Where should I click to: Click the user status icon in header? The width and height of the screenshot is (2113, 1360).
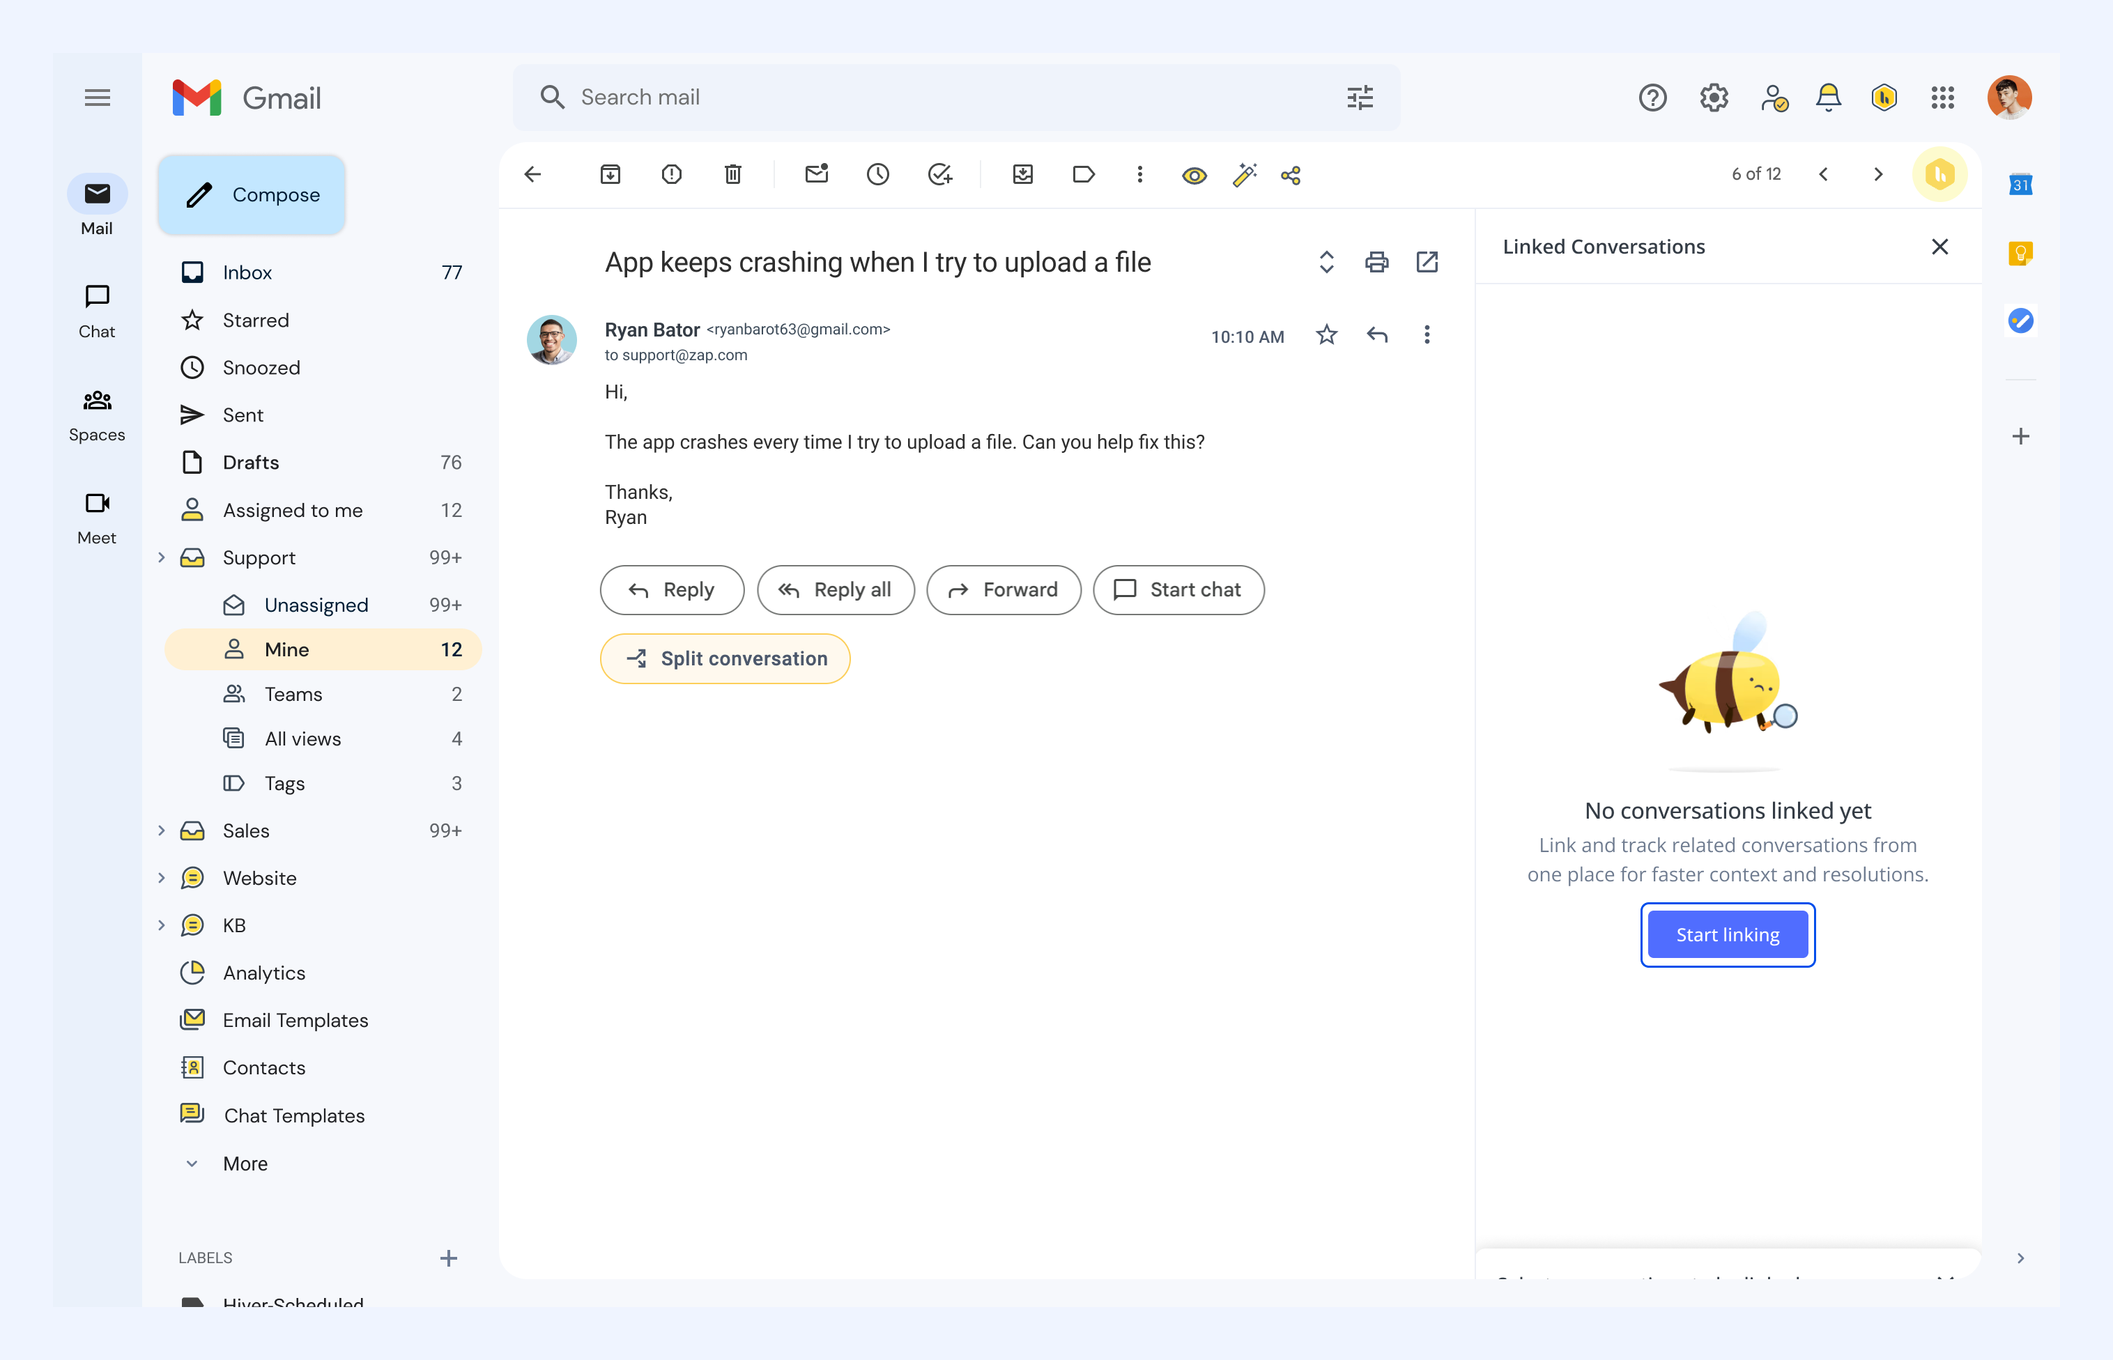coord(1774,97)
